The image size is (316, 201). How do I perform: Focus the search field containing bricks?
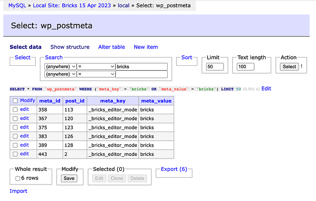(142, 67)
